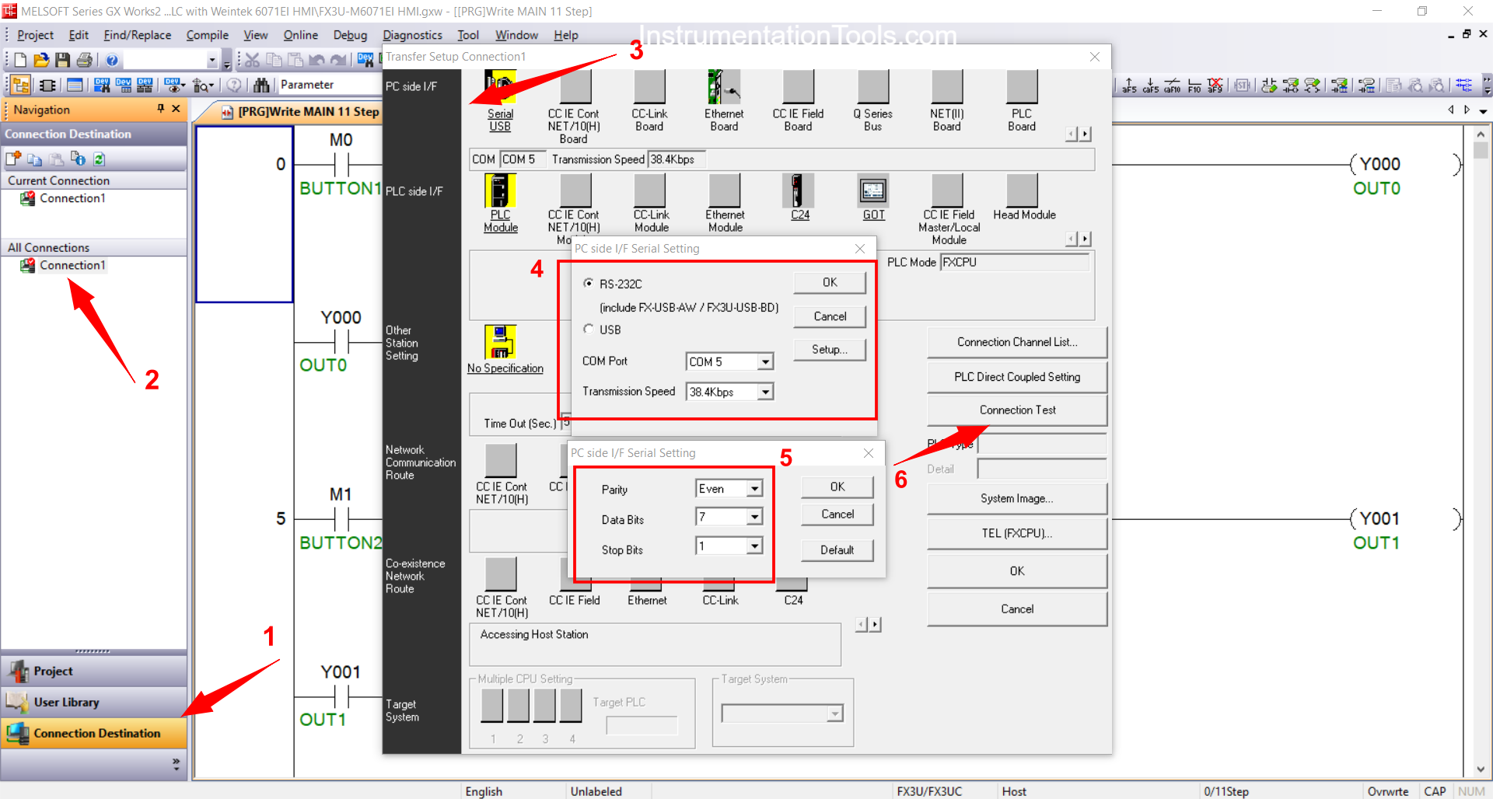The image size is (1493, 799).
Task: Click the Setup... button in serial setting
Action: (830, 350)
